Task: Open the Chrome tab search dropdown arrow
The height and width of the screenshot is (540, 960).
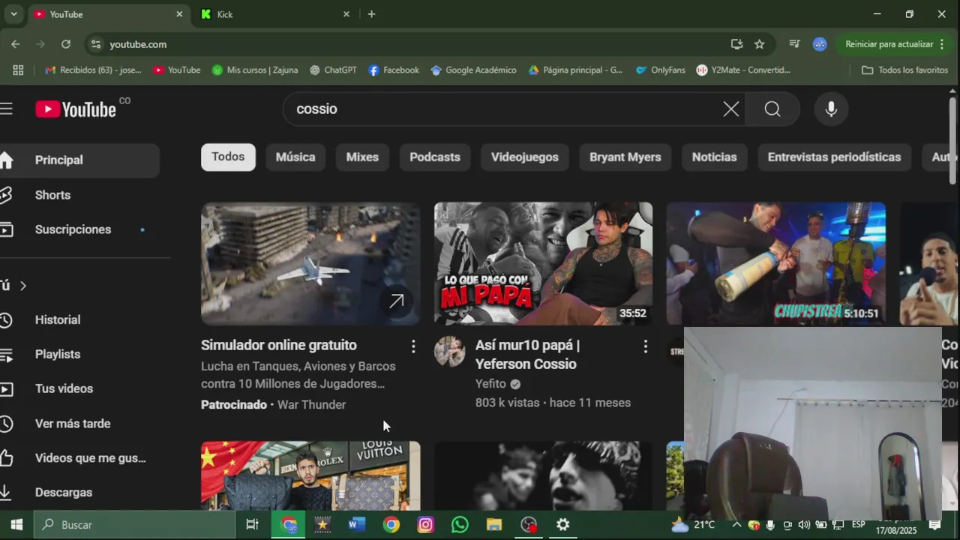Action: coord(13,14)
